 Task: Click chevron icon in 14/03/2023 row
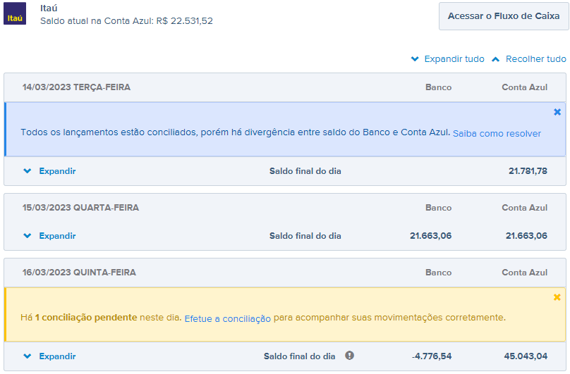[x=28, y=171]
